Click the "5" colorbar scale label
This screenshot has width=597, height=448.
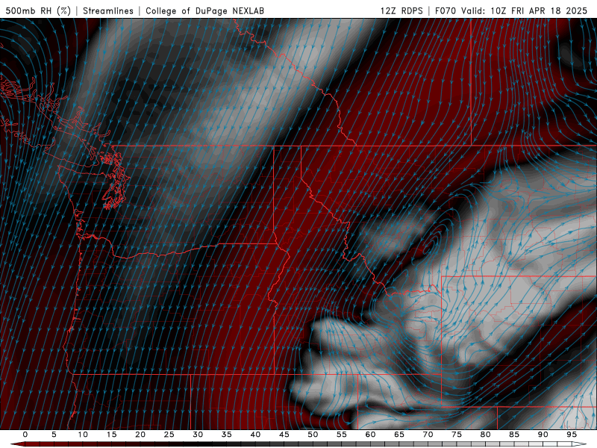point(54,435)
